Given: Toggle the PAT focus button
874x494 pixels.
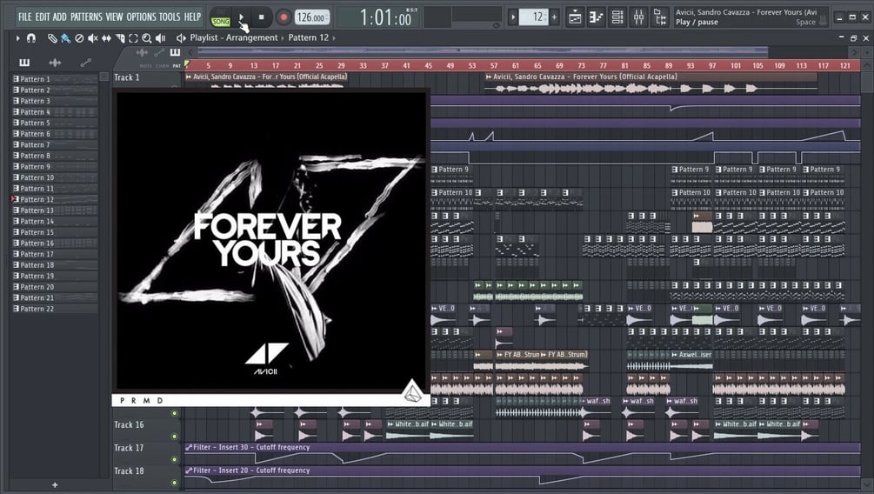Looking at the screenshot, I should pos(177,66).
